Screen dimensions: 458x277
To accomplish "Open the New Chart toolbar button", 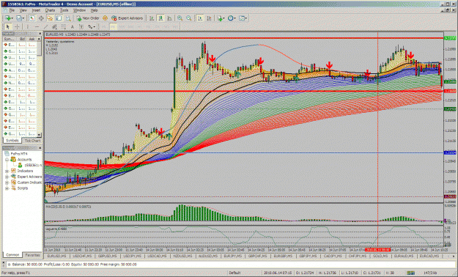I will 9,18.
